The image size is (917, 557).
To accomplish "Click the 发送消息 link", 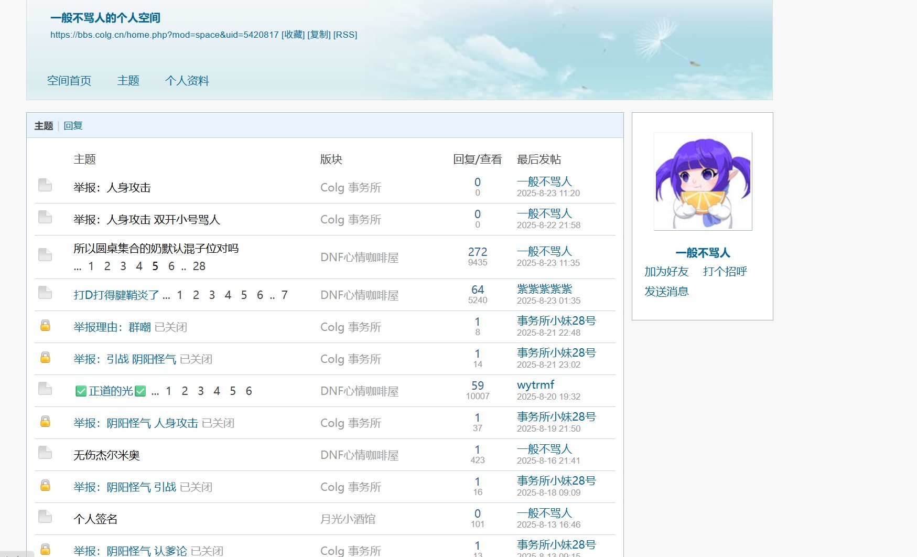I will coord(666,292).
